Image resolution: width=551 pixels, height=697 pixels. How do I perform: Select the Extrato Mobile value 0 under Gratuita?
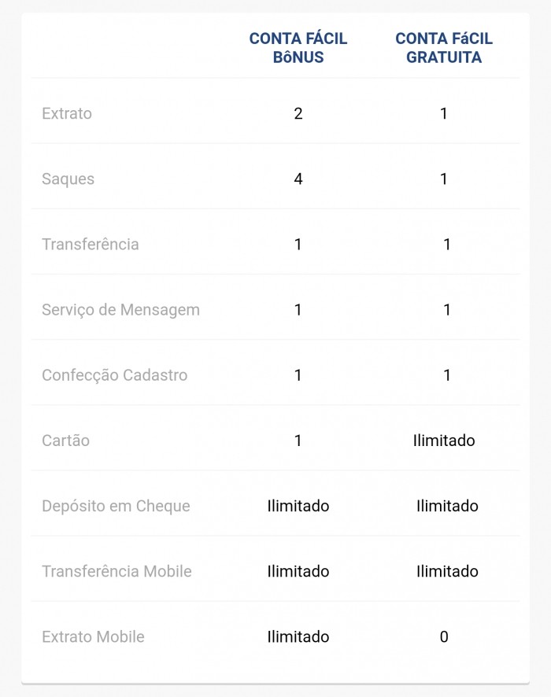point(444,636)
